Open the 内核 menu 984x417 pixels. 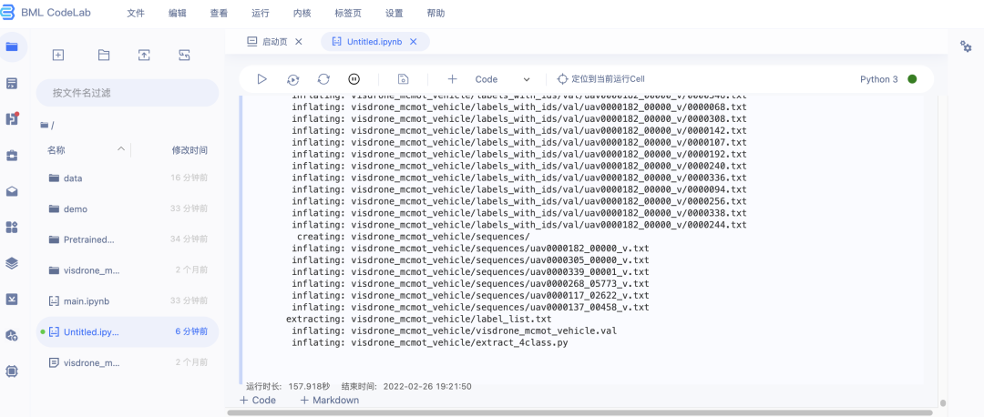(302, 13)
